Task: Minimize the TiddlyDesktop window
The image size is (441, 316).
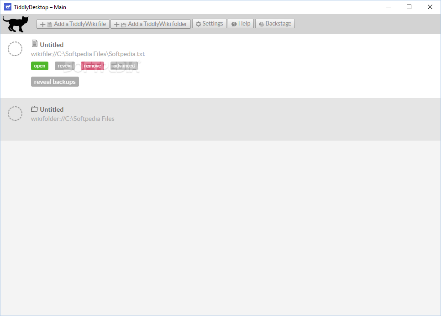Action: 388,7
